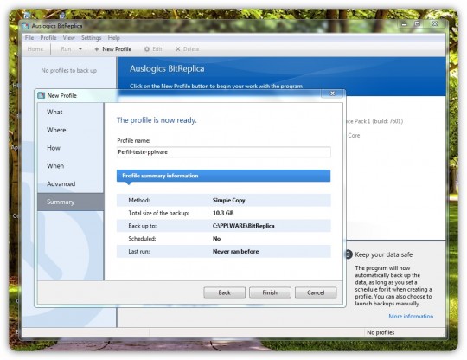Open the Settings menu
This screenshot has width=467, height=360.
[92, 38]
